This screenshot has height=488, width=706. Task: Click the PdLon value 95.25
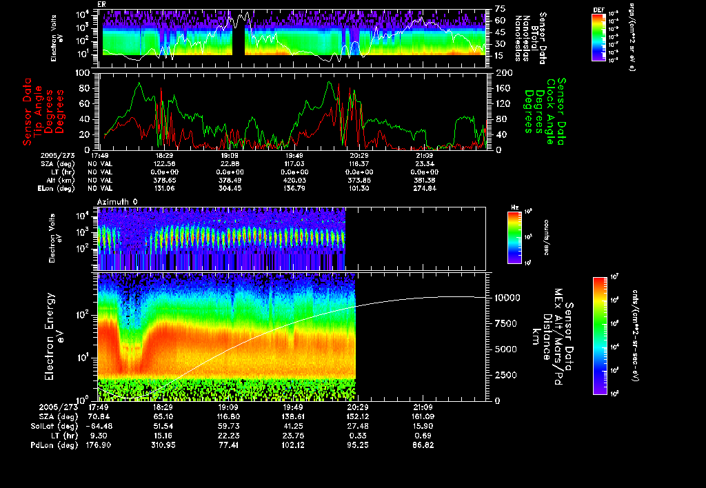[358, 445]
